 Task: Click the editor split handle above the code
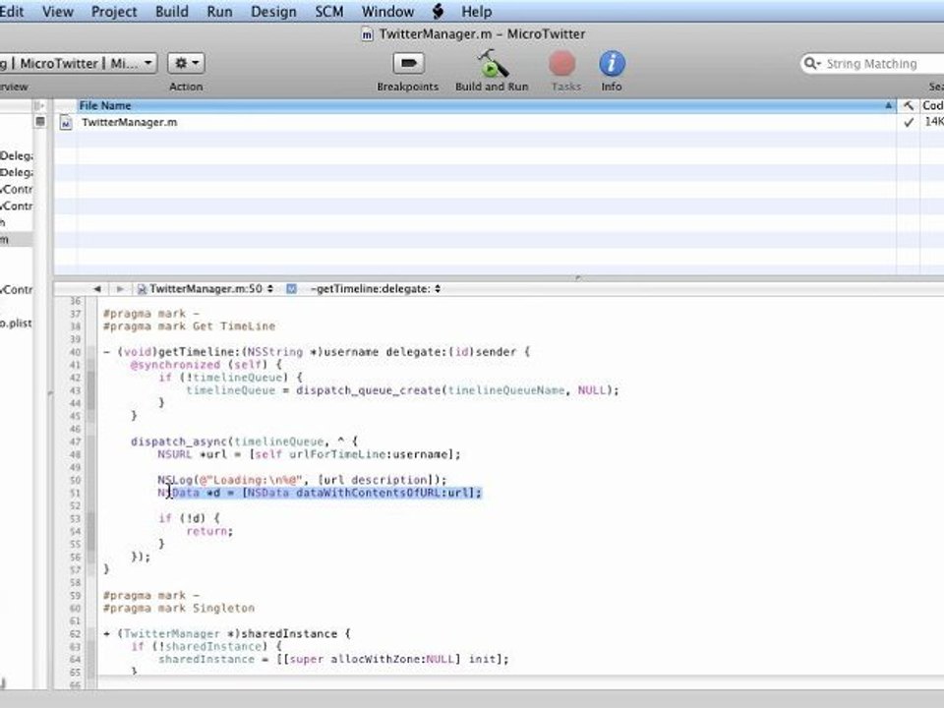pos(578,277)
